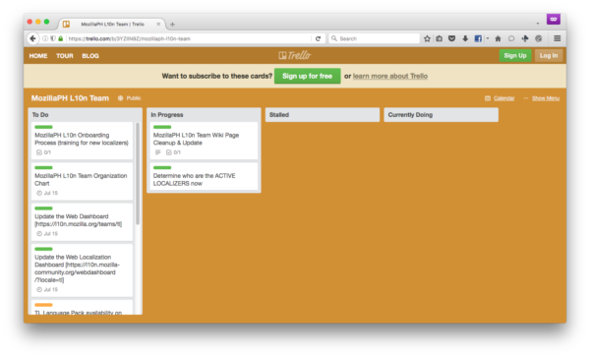Click the Sign up for free button
The image size is (590, 357).
307,76
